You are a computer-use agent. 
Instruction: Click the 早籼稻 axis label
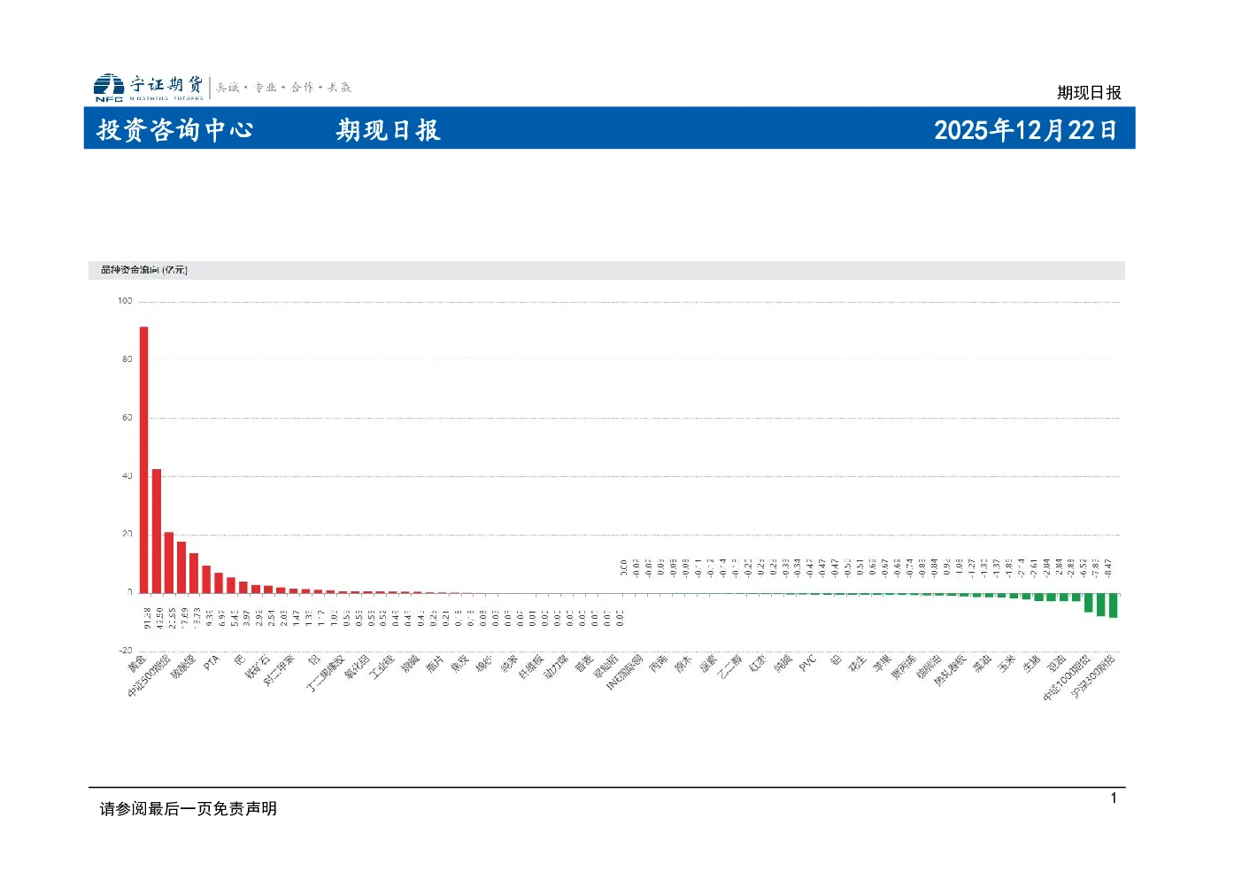605,667
